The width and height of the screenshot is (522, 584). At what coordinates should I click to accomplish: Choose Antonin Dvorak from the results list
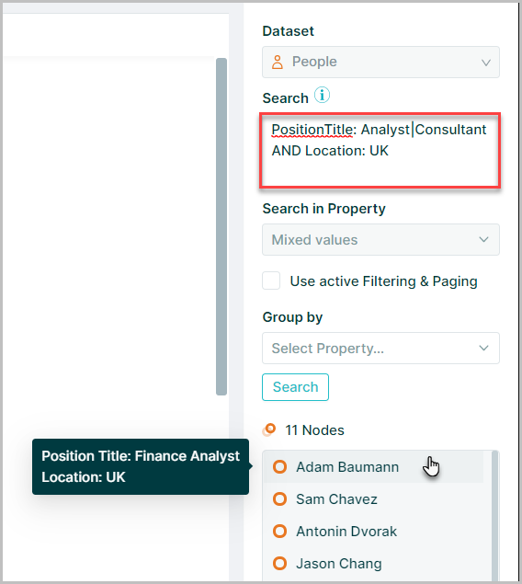(373, 532)
